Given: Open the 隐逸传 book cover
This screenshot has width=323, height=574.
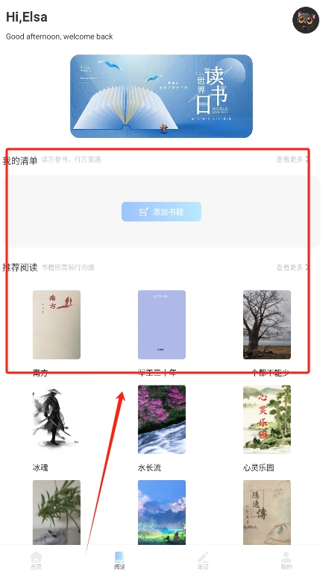Looking at the screenshot, I should pos(267,513).
